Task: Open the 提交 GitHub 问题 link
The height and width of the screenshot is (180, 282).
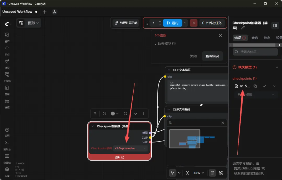Action: (247, 168)
